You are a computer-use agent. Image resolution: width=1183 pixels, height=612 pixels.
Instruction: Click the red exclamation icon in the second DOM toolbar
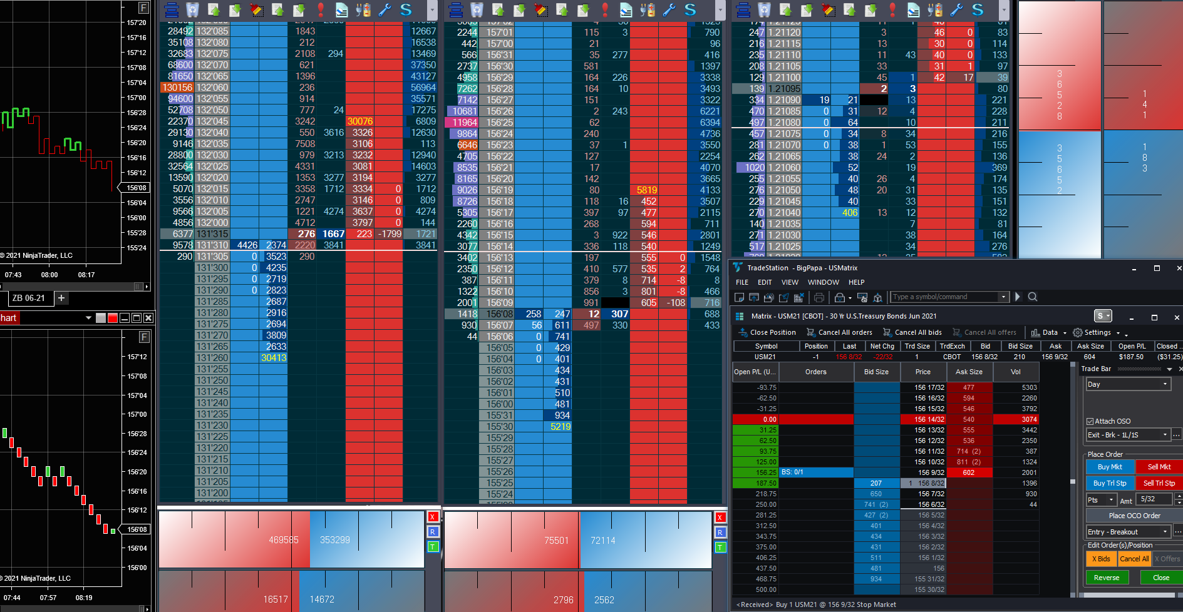605,9
